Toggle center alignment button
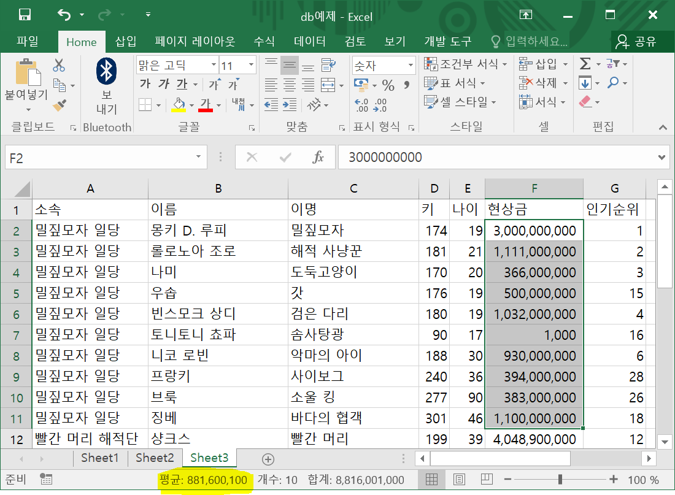Image resolution: width=675 pixels, height=495 pixels. (290, 85)
